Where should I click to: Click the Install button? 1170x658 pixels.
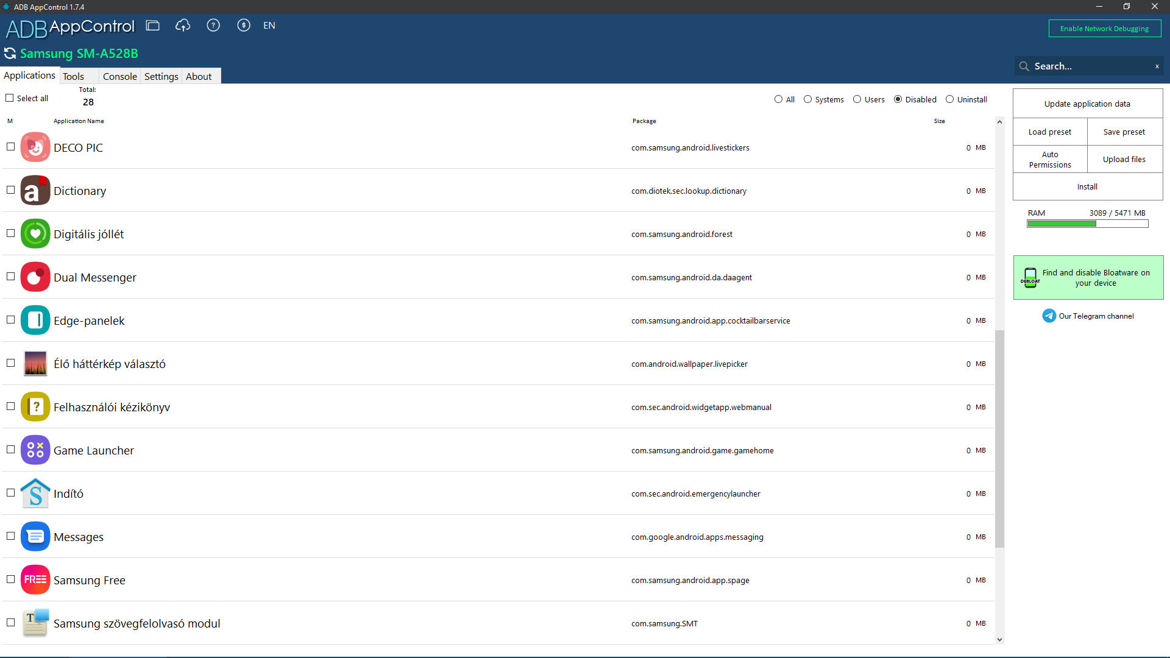pyautogui.click(x=1087, y=186)
